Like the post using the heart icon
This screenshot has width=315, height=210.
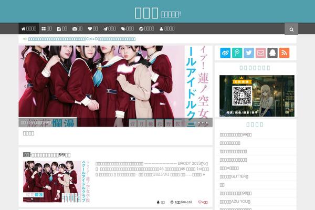pos(199,202)
